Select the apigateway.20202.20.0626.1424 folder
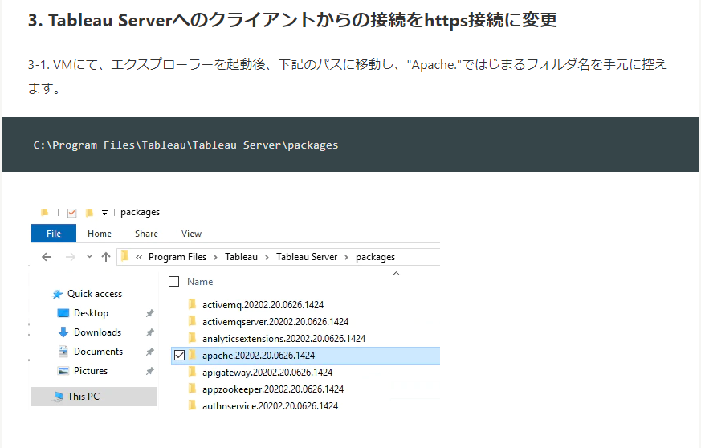Screen dimensions: 701x448 coord(267,373)
